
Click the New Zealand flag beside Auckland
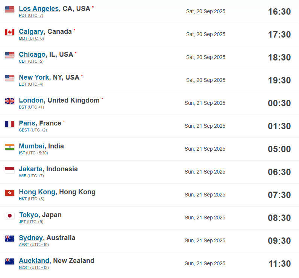[x=10, y=261]
